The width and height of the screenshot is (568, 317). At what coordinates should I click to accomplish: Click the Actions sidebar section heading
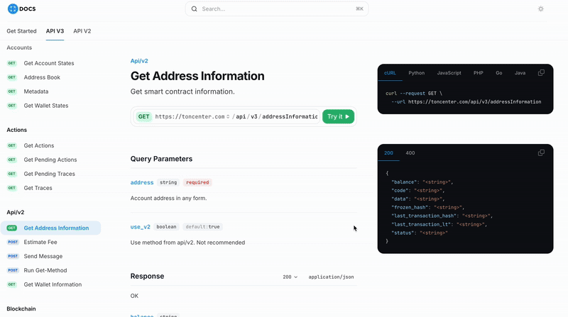[x=16, y=130]
